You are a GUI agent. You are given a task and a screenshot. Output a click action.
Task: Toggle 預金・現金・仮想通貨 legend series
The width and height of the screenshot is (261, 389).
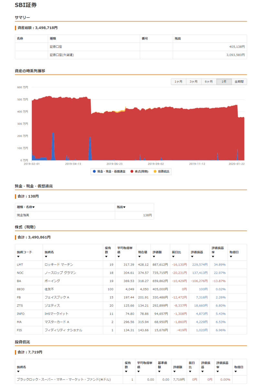click(110, 171)
